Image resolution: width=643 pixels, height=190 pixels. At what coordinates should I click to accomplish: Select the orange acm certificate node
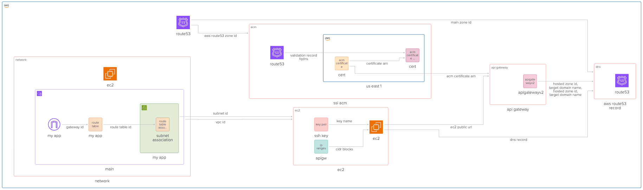coord(341,64)
